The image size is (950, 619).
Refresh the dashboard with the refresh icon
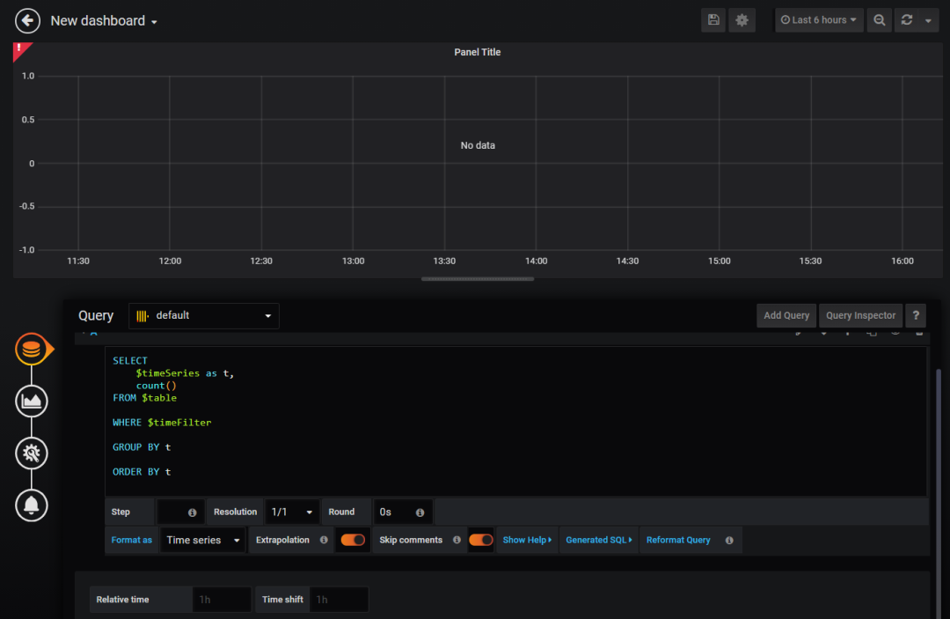[907, 20]
